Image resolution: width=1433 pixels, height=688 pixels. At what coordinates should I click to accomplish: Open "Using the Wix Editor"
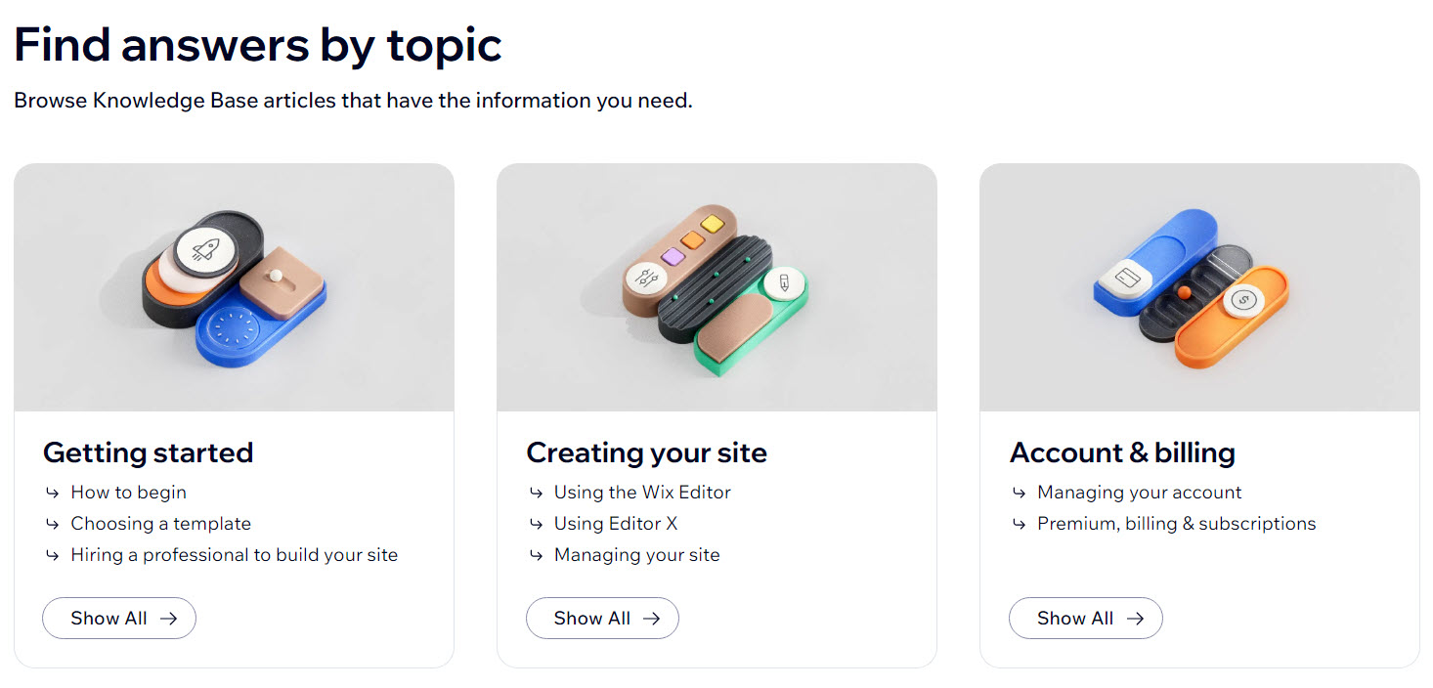[x=642, y=493]
